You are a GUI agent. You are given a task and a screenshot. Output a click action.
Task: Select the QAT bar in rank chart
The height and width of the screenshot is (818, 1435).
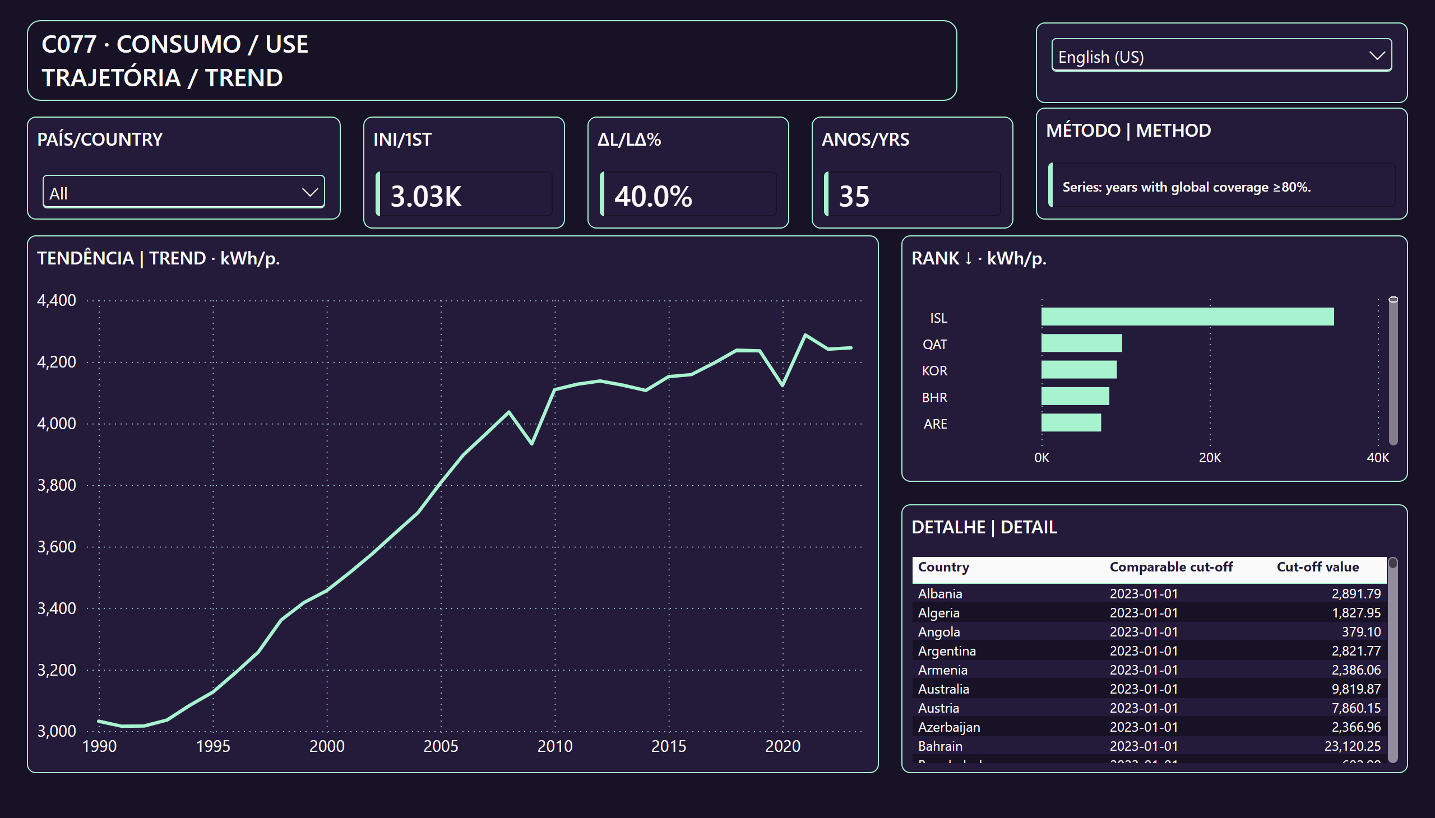[x=1081, y=343]
